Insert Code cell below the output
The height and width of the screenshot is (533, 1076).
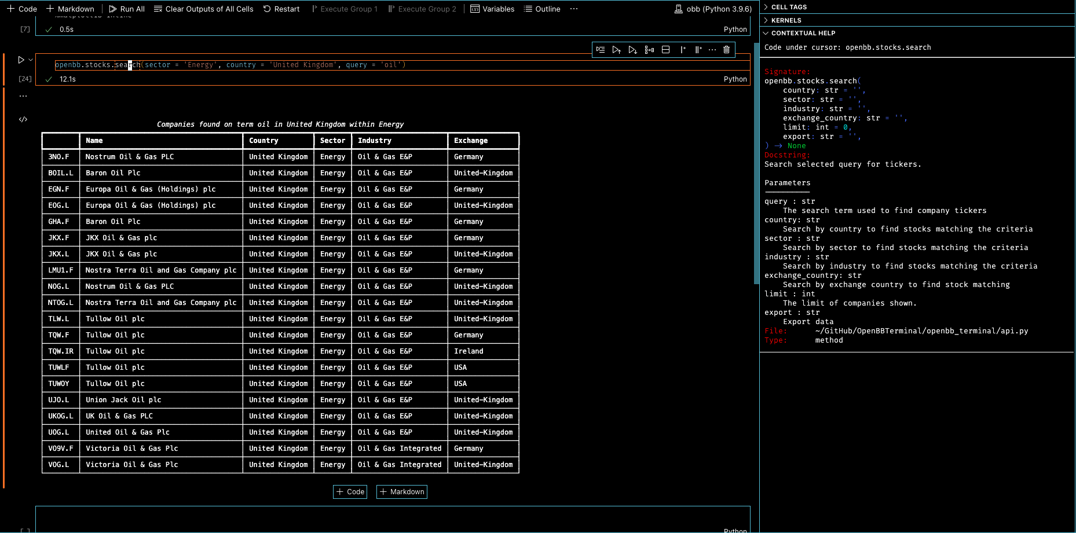tap(350, 492)
